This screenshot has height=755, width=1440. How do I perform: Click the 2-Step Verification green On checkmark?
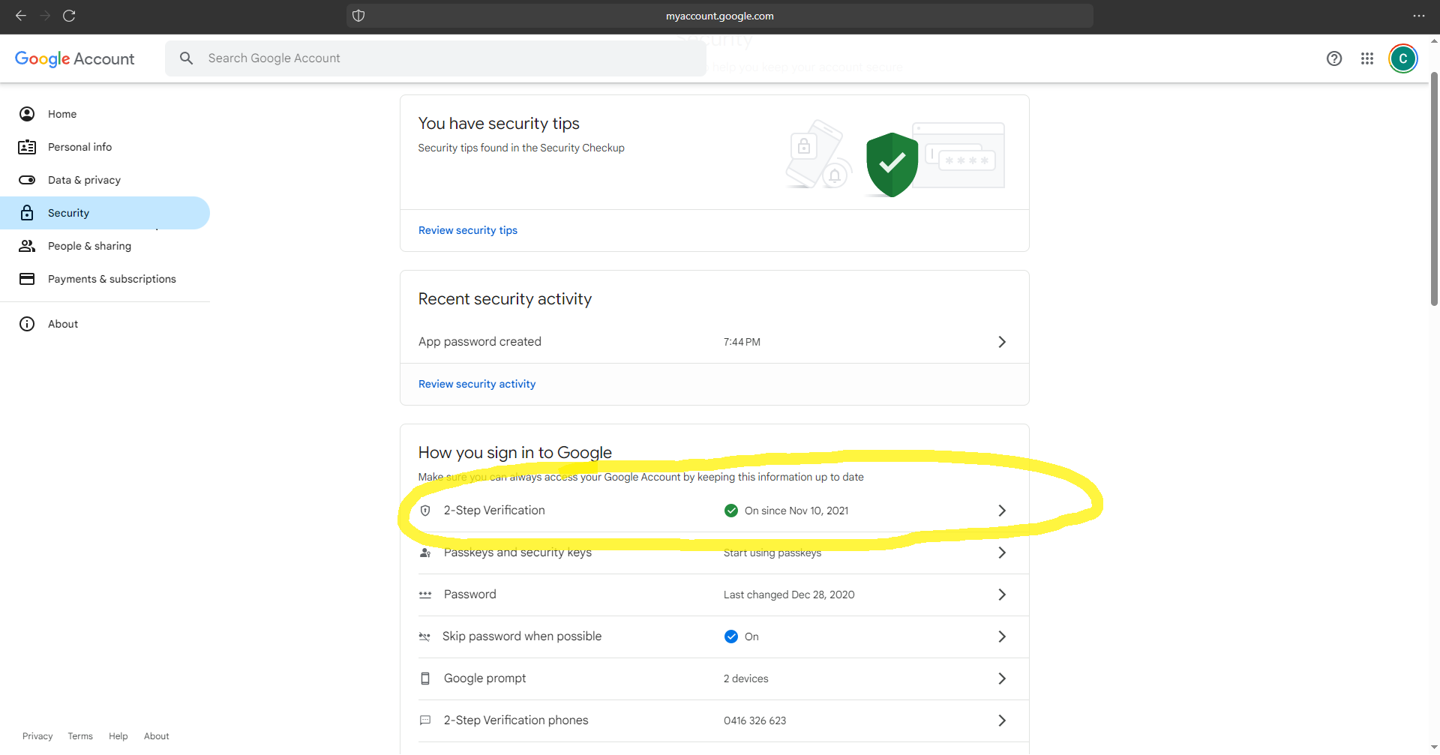(x=730, y=511)
